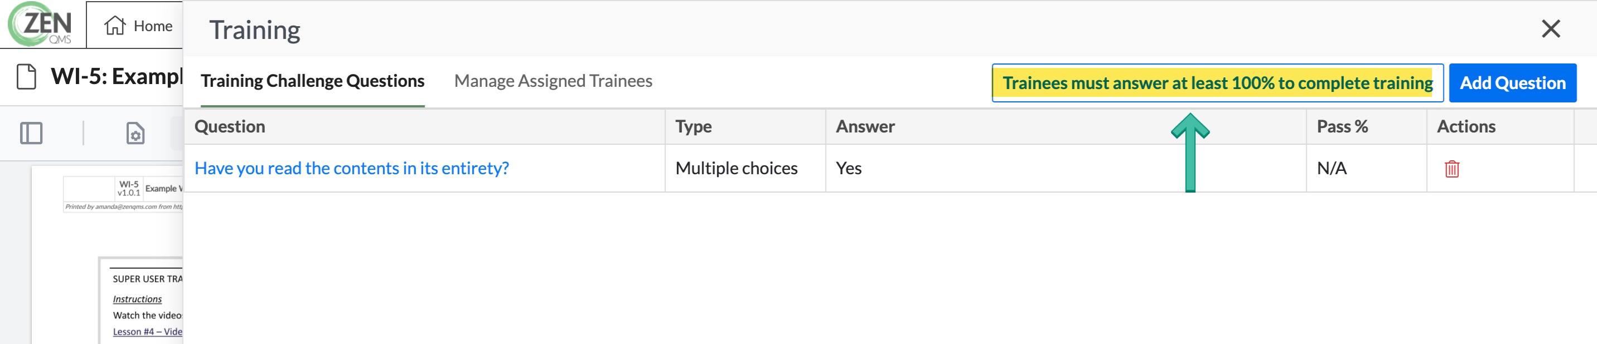The image size is (1597, 344).
Task: Click the Type column header
Action: click(693, 127)
